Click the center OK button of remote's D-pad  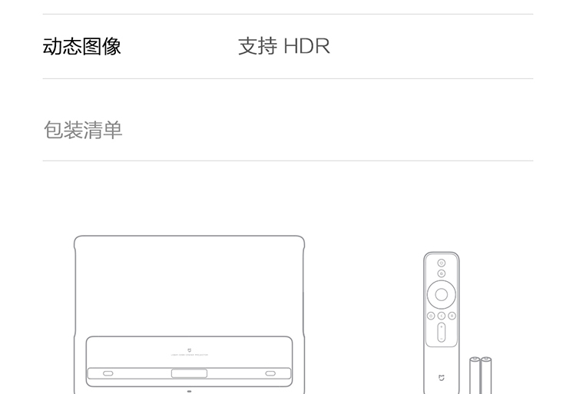(x=441, y=294)
